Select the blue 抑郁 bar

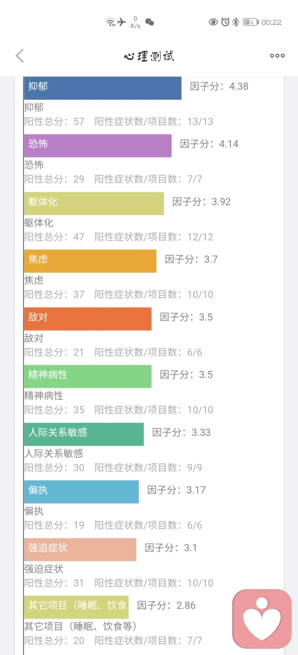[103, 87]
